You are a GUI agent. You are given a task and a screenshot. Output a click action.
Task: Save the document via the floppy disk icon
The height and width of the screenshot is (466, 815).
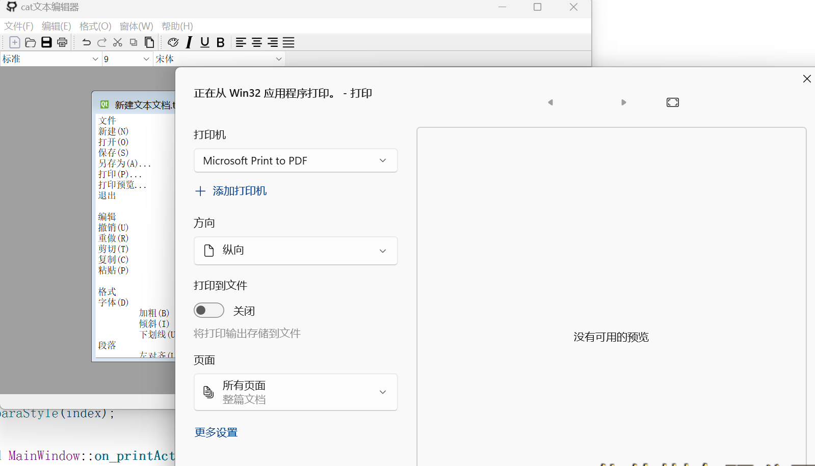(x=46, y=42)
